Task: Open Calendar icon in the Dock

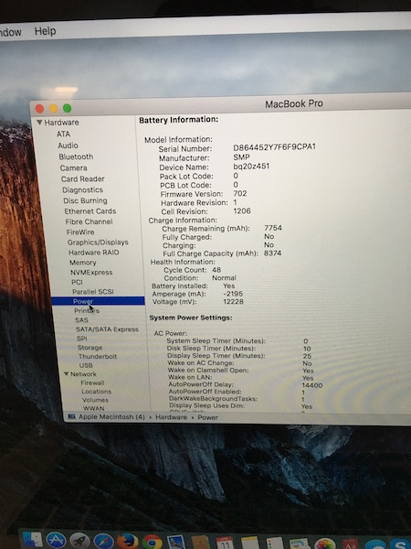Action: tap(225, 543)
